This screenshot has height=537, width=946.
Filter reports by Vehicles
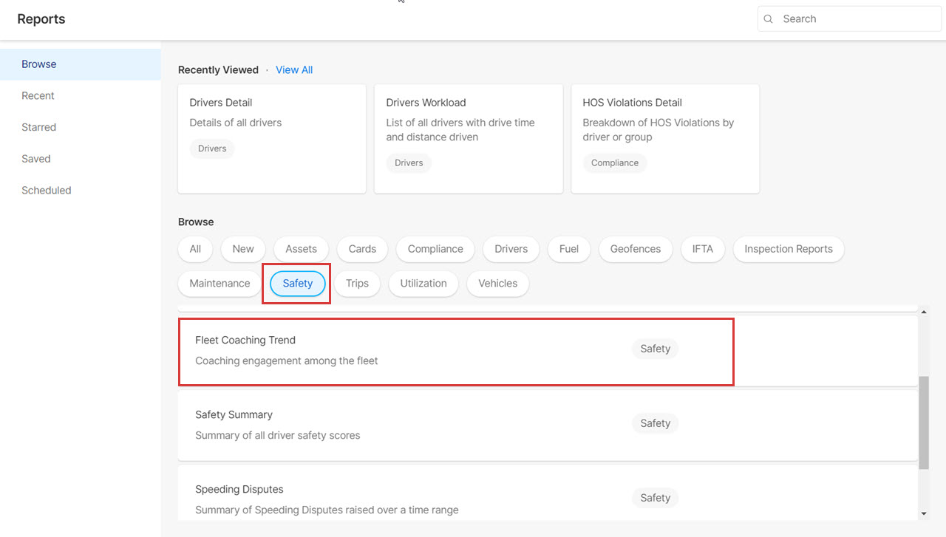coord(498,284)
